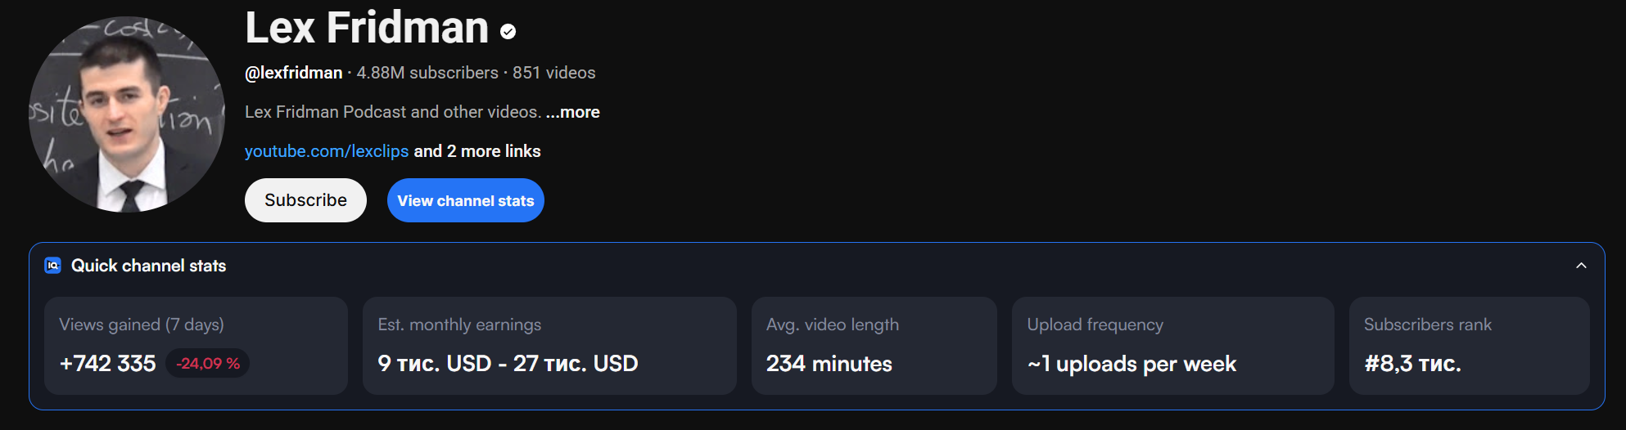
Task: Click the Upload frequency card
Action: tap(1172, 345)
